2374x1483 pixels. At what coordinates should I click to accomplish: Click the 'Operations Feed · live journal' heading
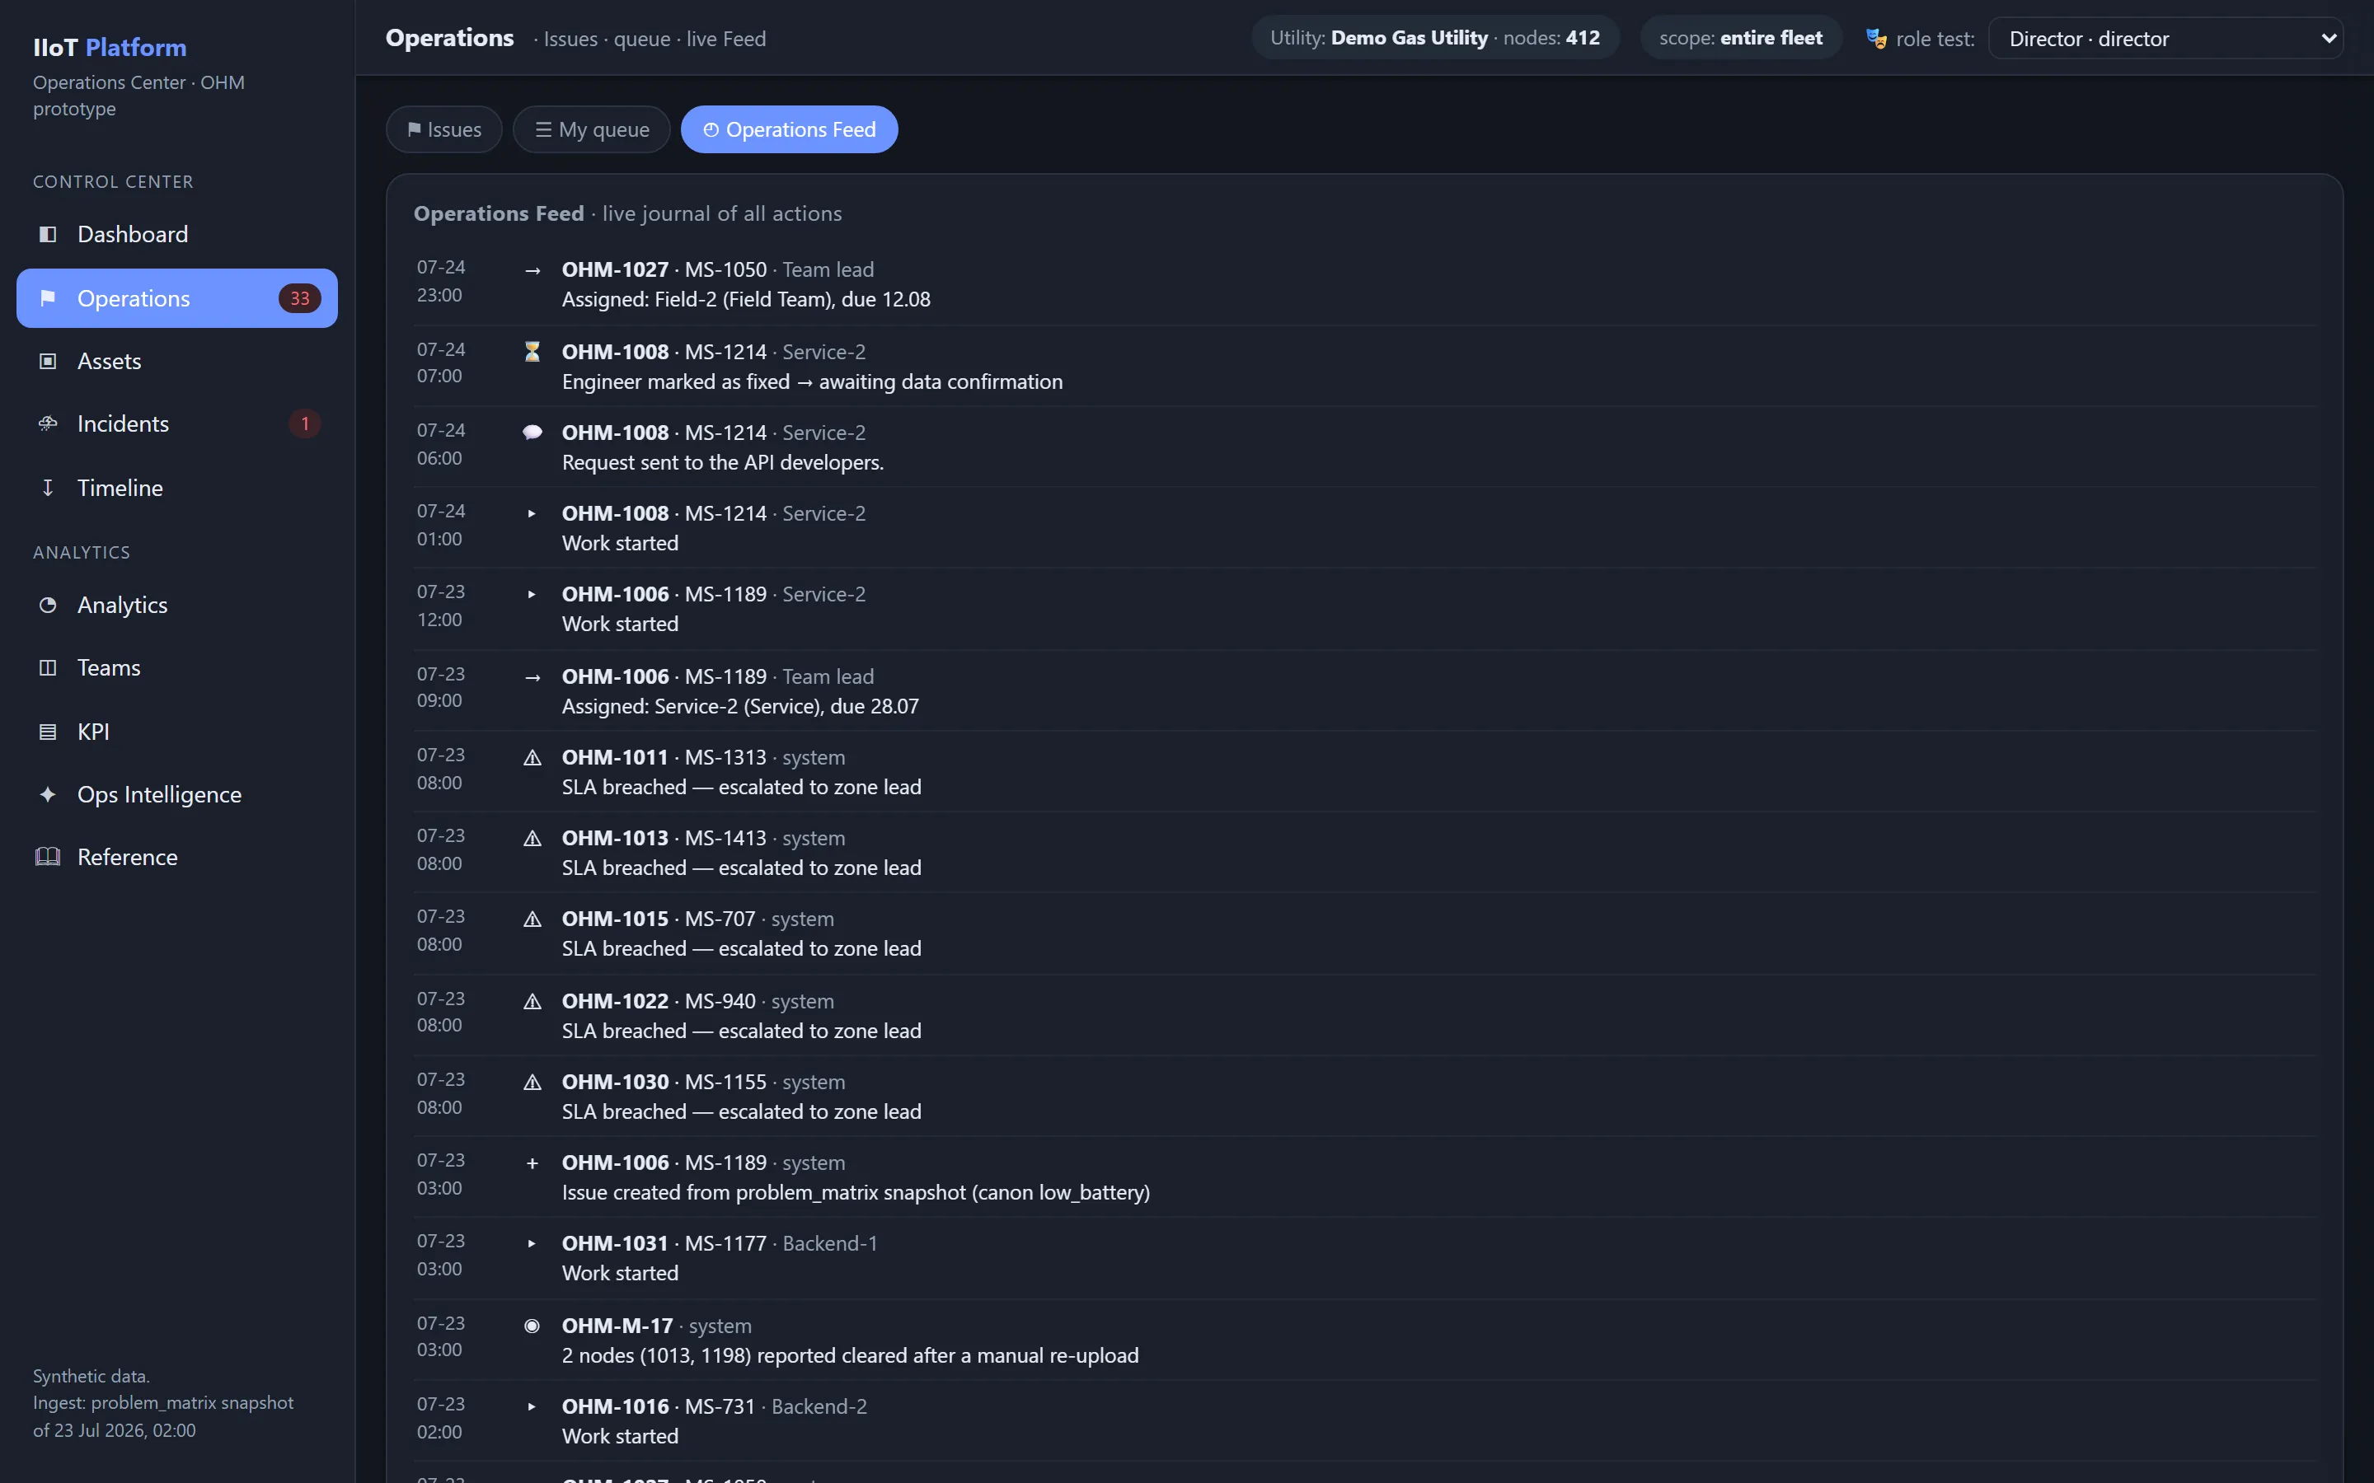click(628, 214)
